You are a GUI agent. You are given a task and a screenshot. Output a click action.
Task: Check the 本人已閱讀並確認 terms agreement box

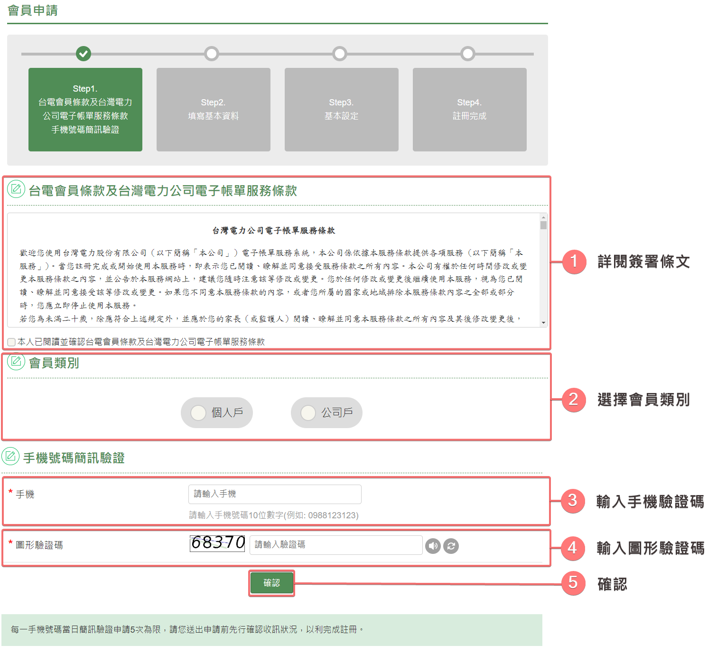[x=12, y=342]
